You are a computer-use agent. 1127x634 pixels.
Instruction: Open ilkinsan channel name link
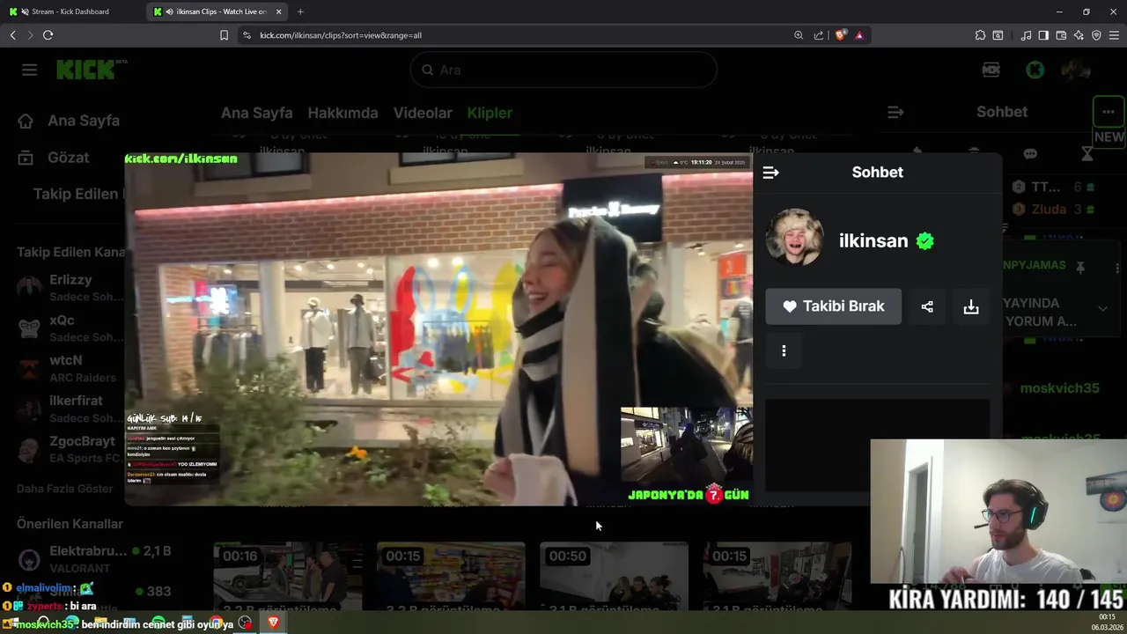[x=873, y=240]
